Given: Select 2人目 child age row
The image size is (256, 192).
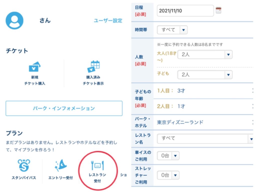Looking at the screenshot, I should pyautogui.click(x=204, y=106).
